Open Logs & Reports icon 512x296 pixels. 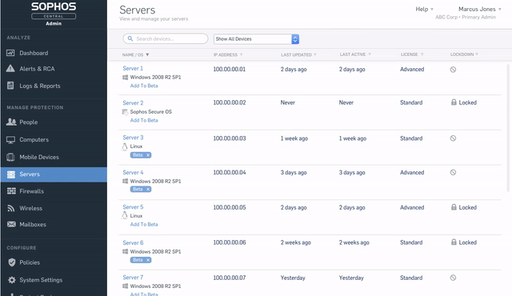point(10,86)
